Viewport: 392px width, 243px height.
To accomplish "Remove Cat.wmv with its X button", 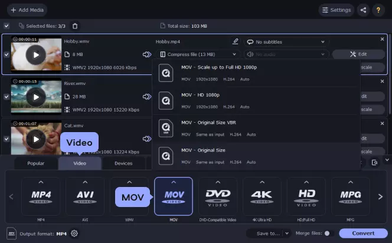I will point(382,124).
